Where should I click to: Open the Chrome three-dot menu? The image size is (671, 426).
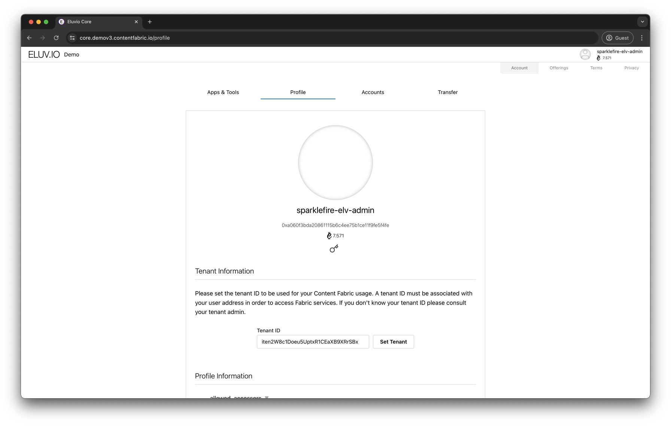click(x=642, y=38)
